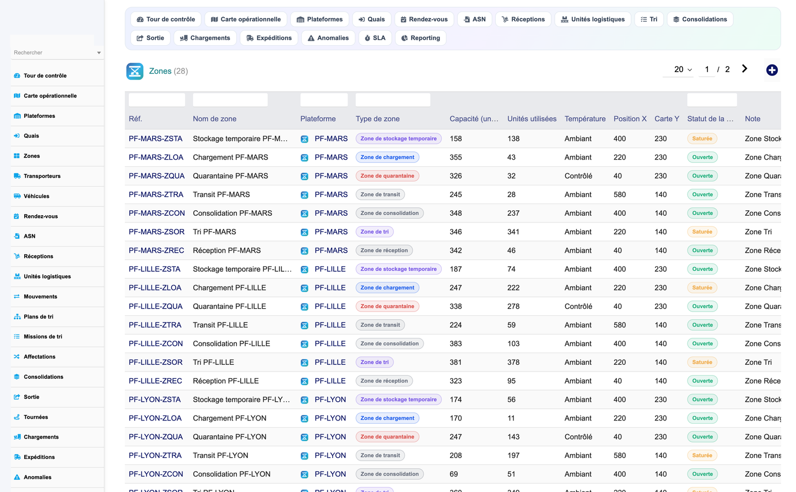Switch to Sortie top tab
The width and height of the screenshot is (796, 492).
coord(150,38)
